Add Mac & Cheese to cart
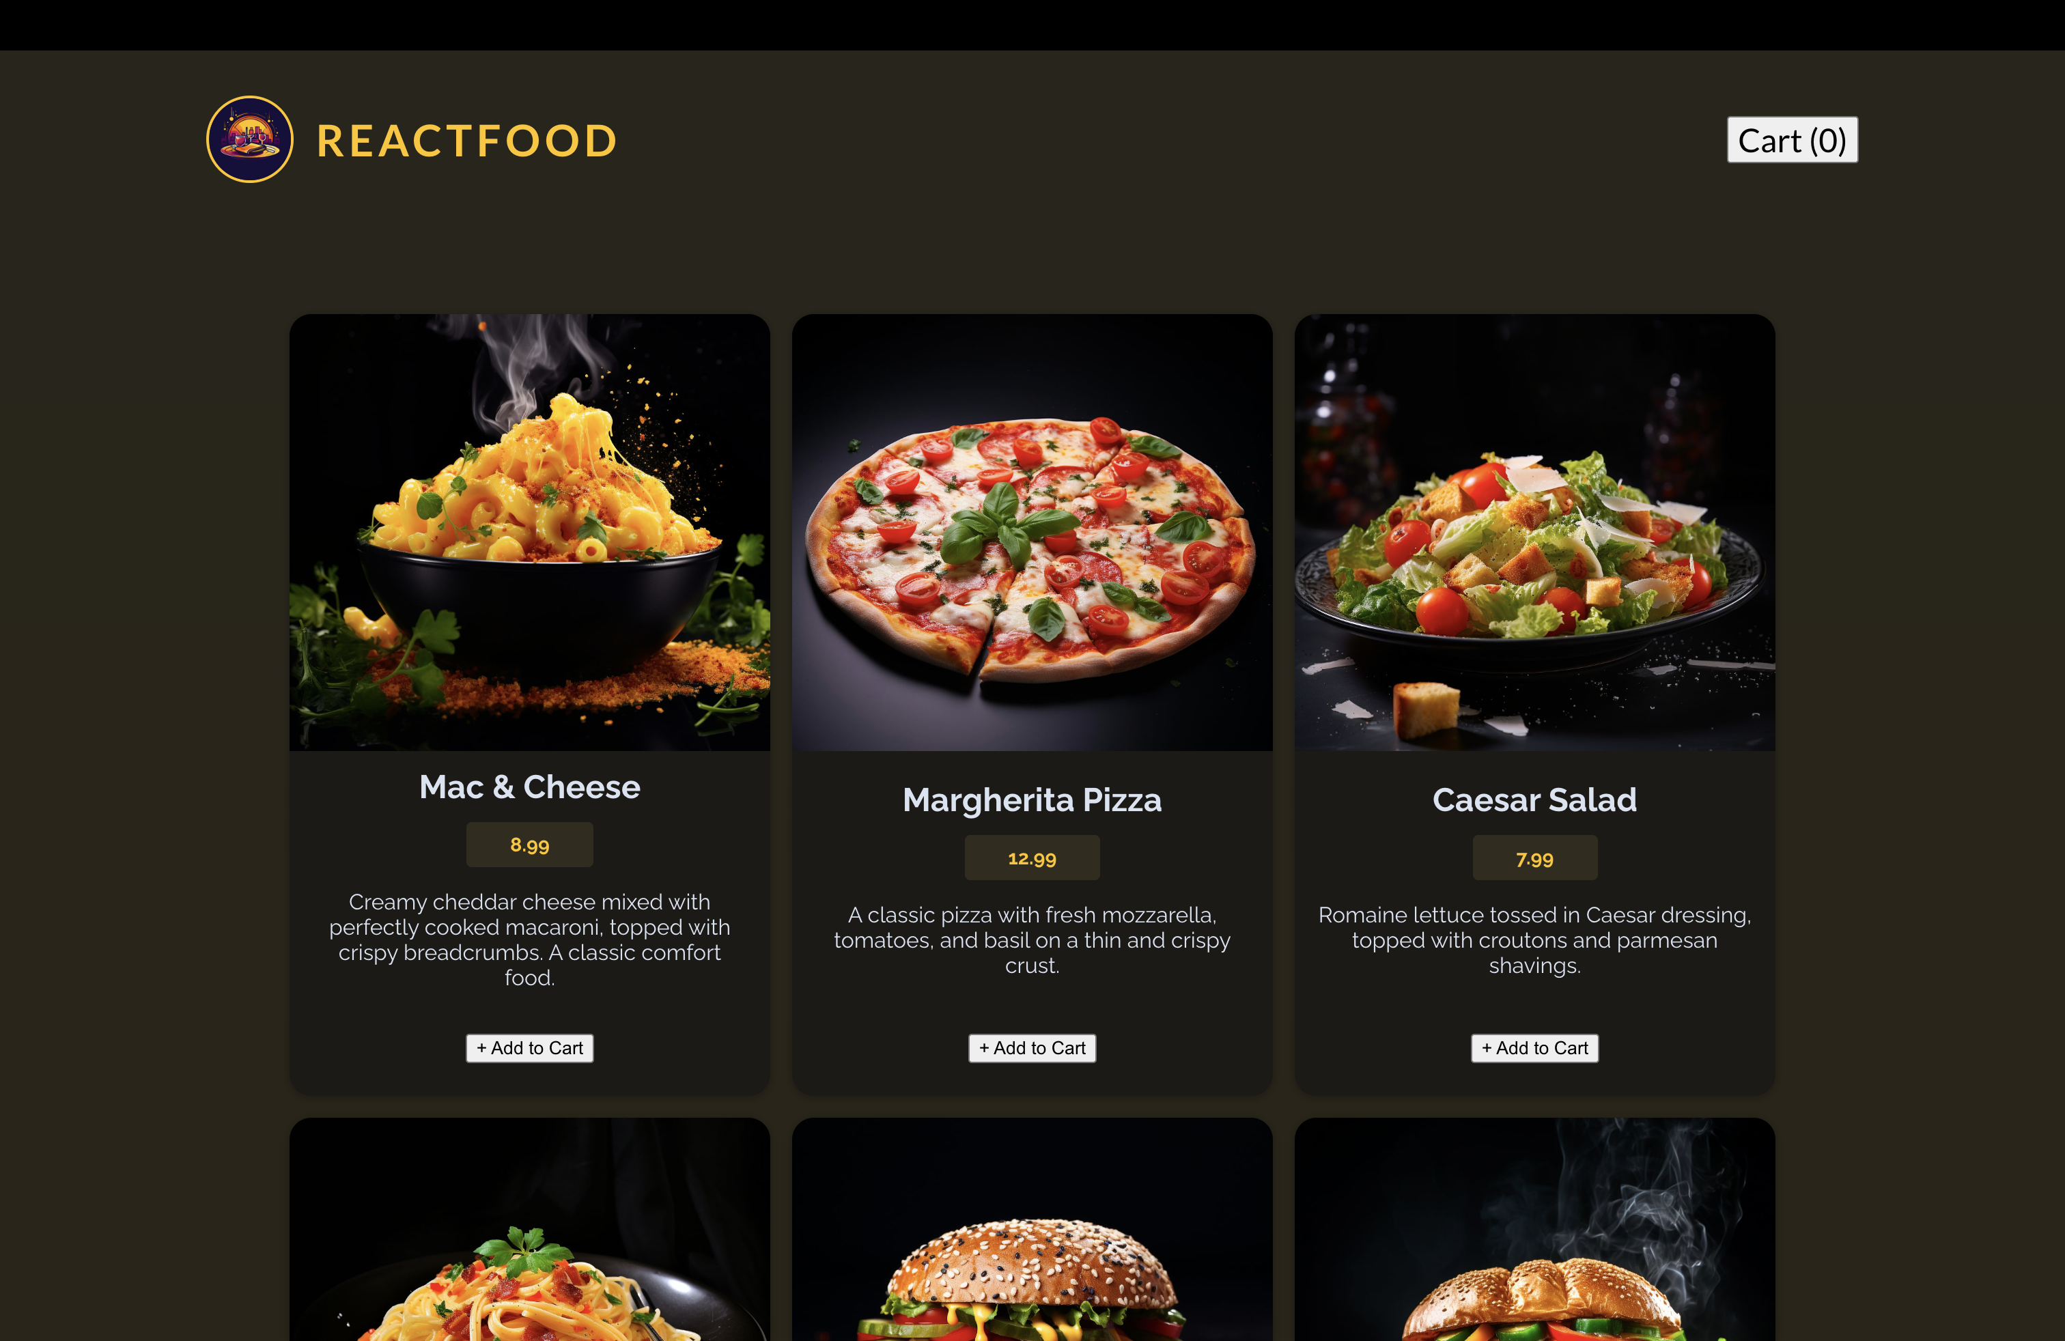 (529, 1048)
